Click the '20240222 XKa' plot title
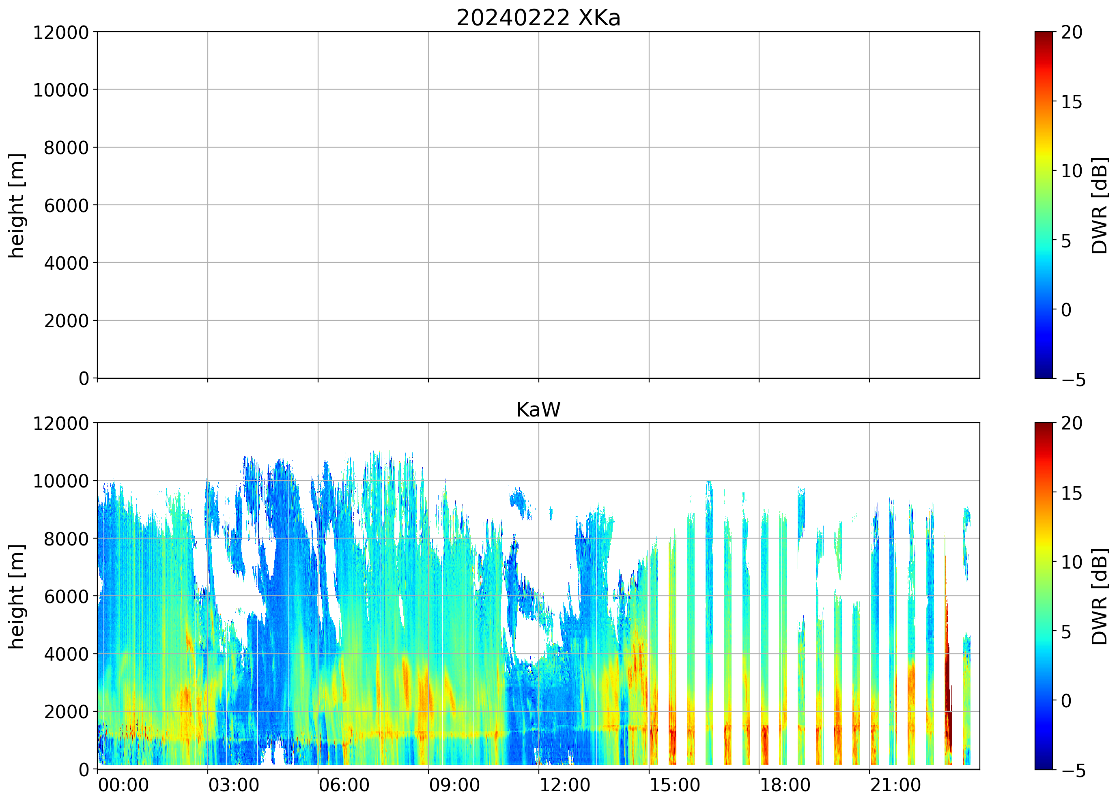1119x803 pixels. 538,18
